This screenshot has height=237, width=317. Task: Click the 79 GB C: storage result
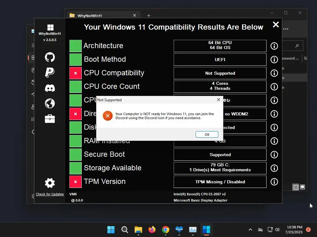click(x=220, y=168)
